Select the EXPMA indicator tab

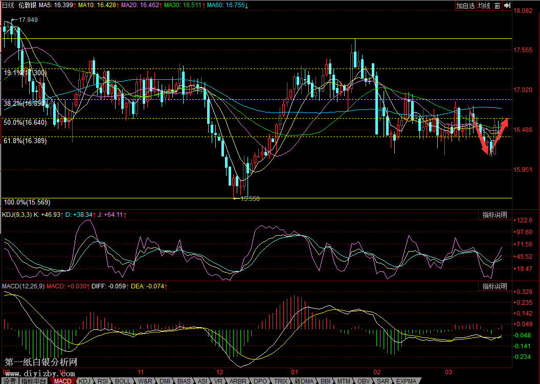(407, 381)
